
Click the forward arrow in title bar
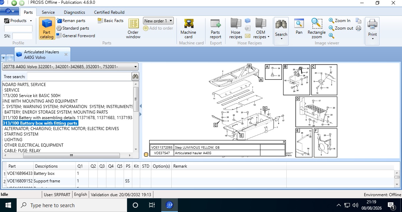pos(22,3)
